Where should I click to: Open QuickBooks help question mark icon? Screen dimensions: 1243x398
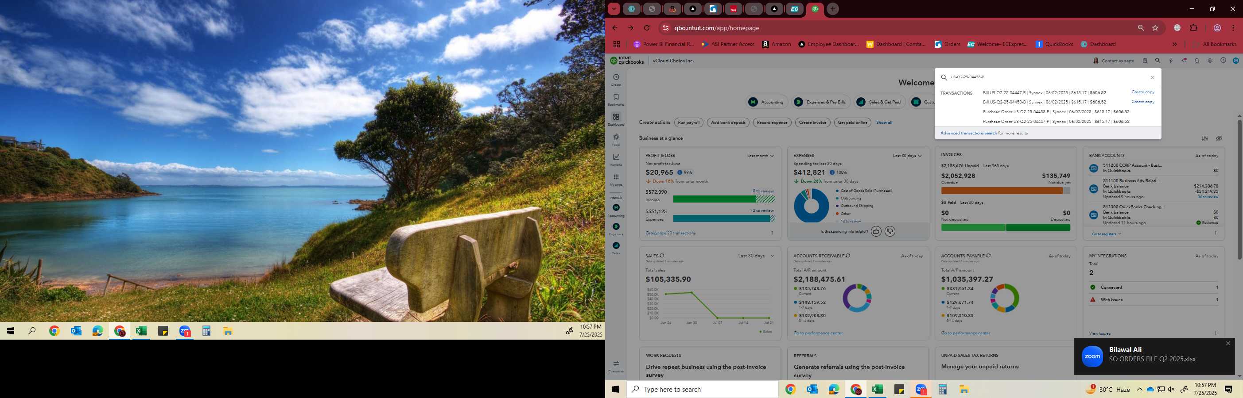click(1223, 61)
